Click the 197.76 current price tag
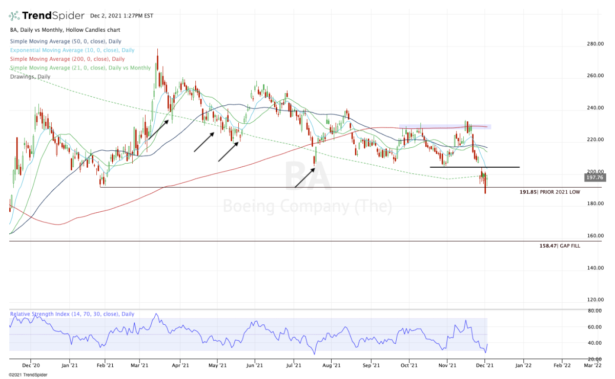 594,178
